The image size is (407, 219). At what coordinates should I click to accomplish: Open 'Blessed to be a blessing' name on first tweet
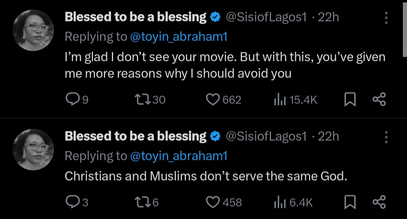point(136,17)
